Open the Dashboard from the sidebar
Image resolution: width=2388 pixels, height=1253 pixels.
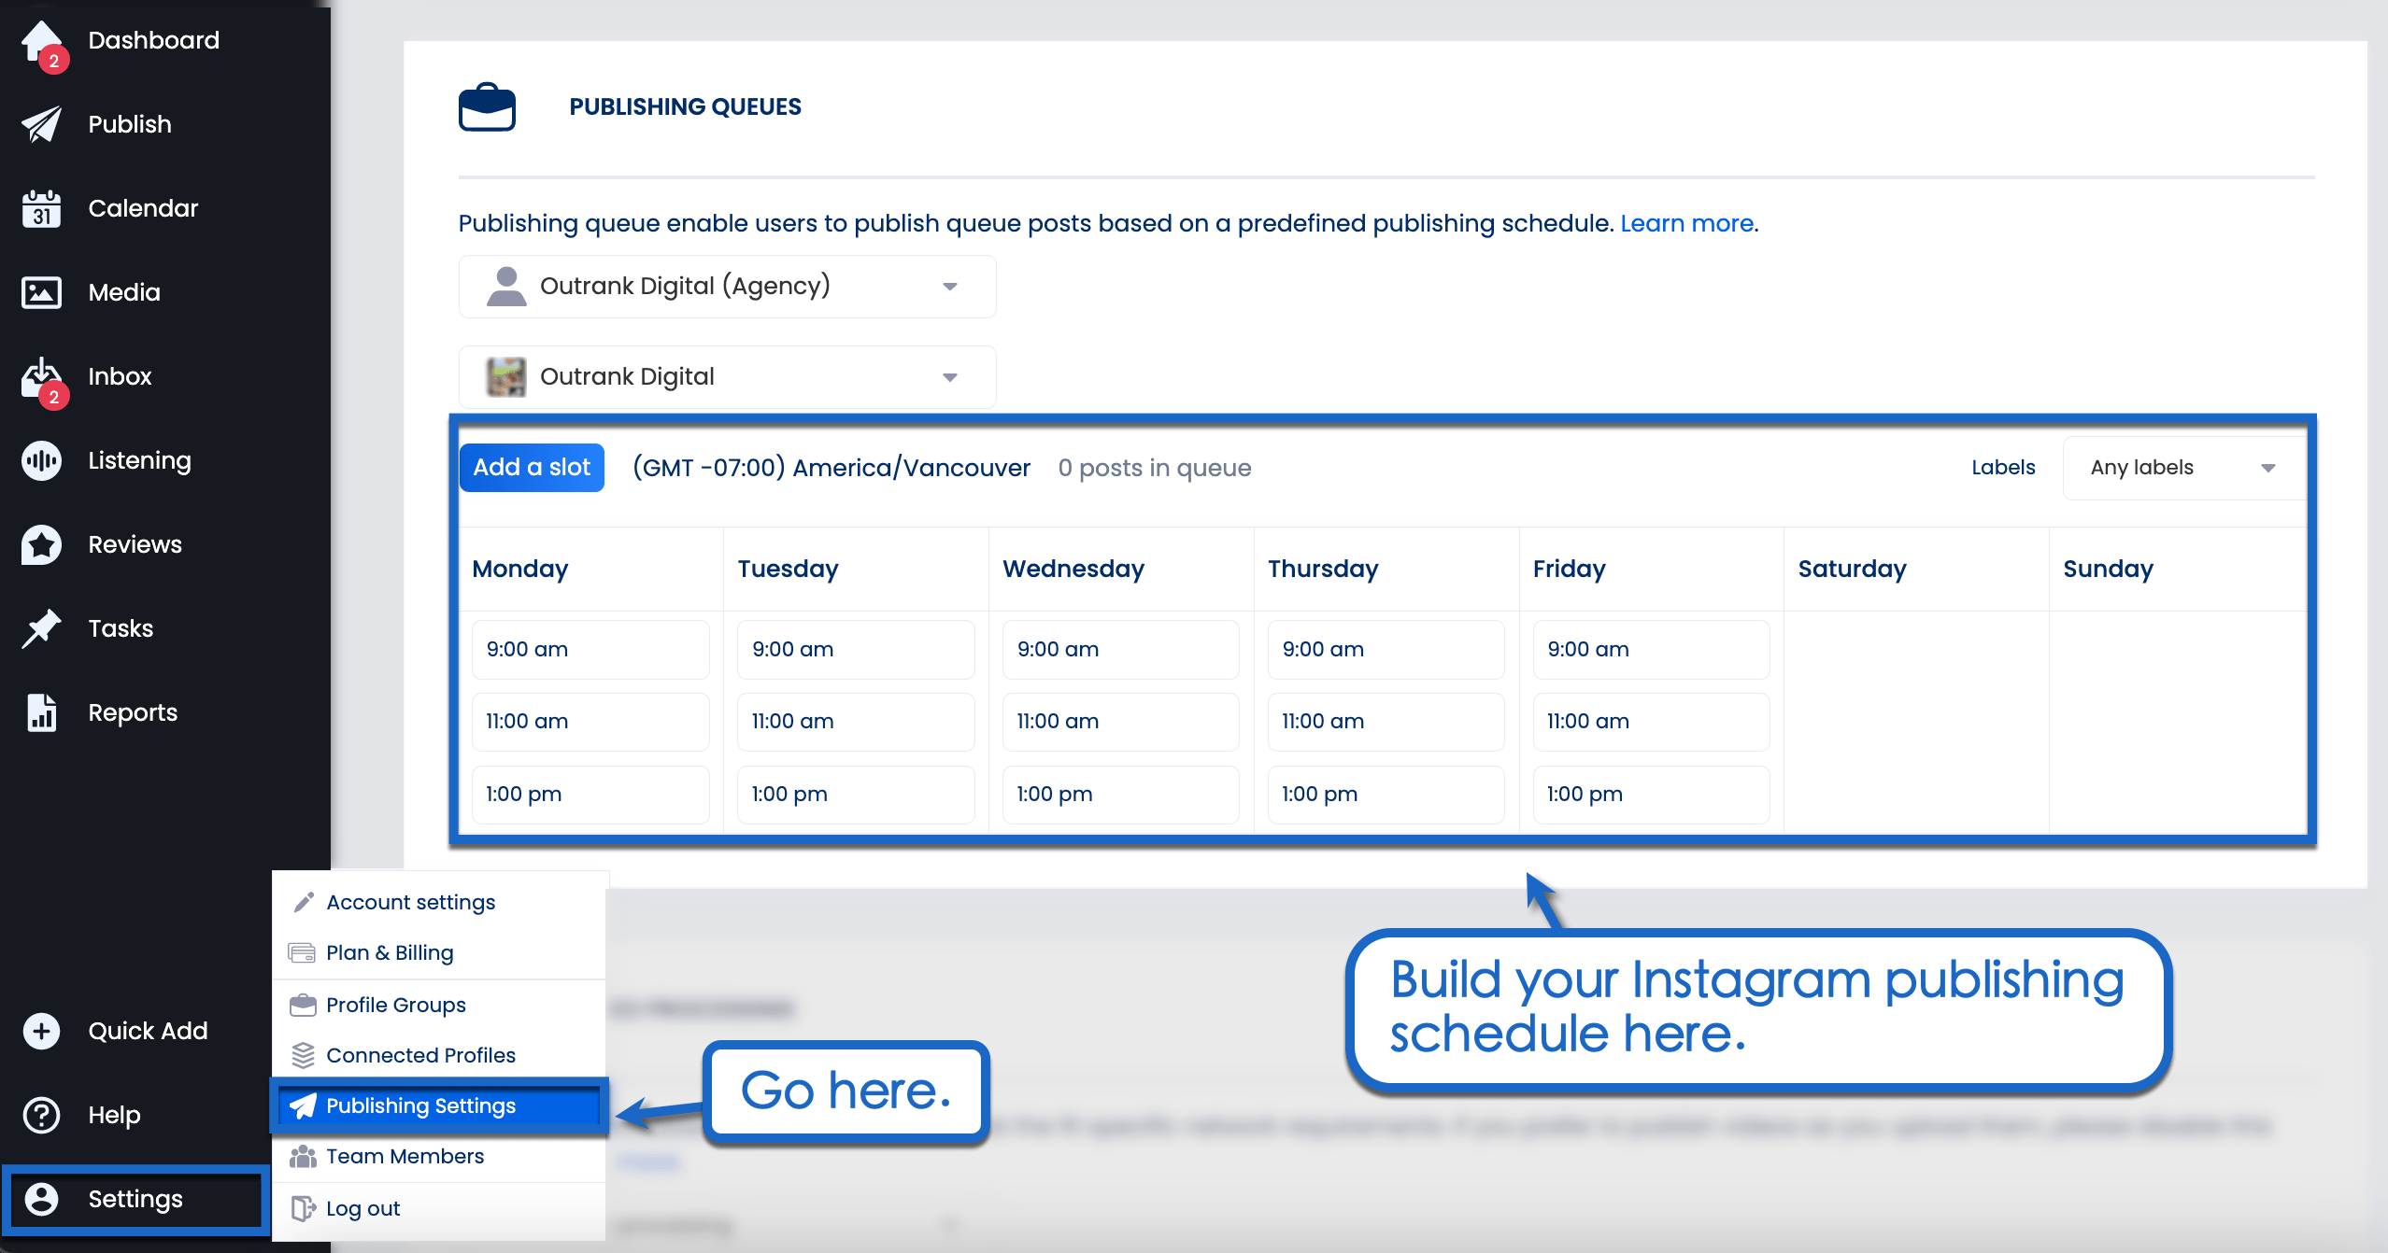[x=42, y=39]
